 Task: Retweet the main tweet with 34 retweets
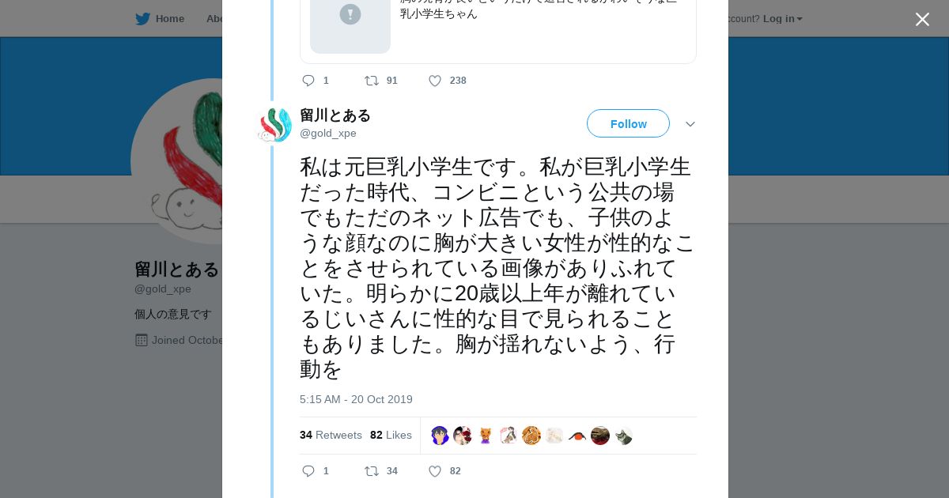pos(372,471)
